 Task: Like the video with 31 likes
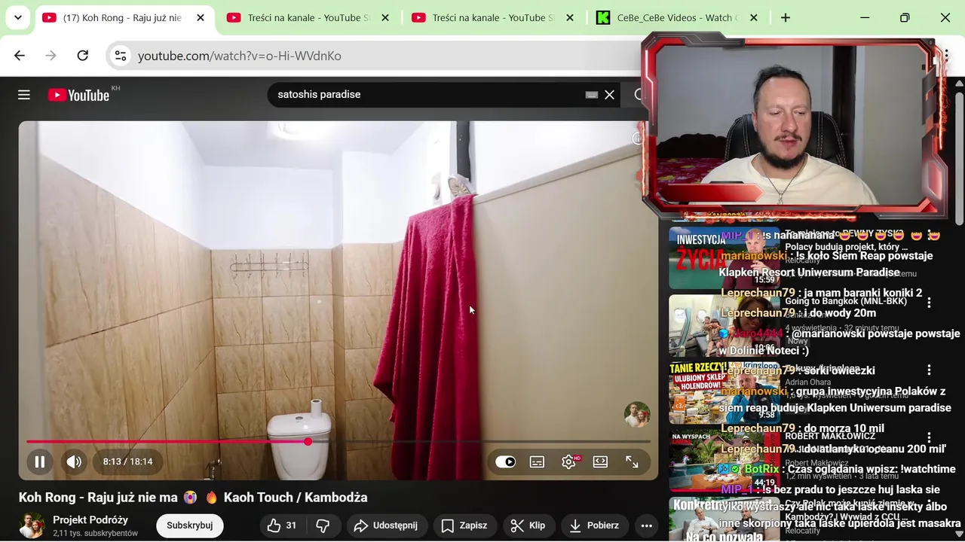click(x=281, y=525)
